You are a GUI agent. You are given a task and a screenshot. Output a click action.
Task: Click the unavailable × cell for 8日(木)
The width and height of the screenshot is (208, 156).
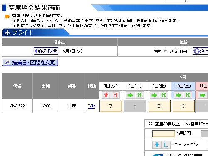point(135,106)
